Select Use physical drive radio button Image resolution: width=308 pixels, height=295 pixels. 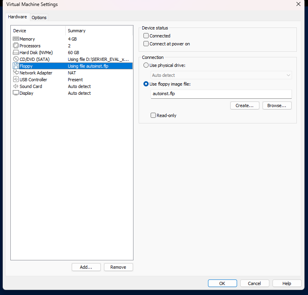(146, 65)
